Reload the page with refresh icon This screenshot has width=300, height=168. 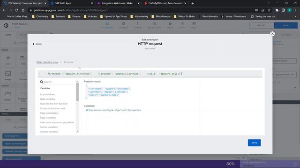point(17,10)
